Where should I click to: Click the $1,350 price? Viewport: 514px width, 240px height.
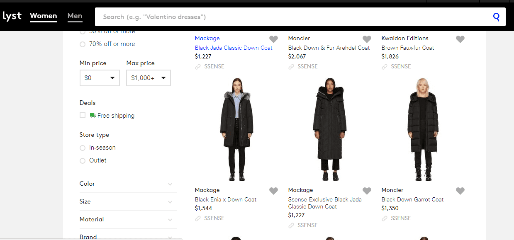(x=390, y=208)
